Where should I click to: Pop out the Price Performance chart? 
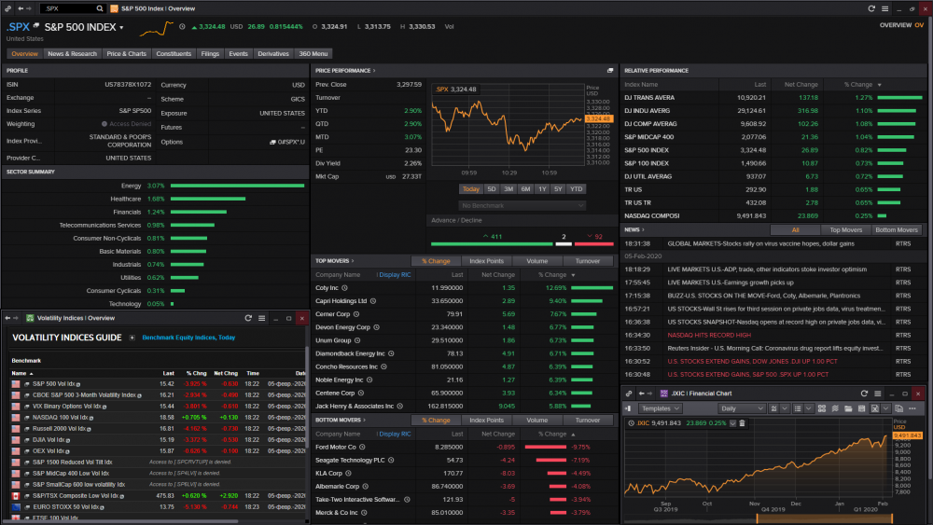(610, 70)
